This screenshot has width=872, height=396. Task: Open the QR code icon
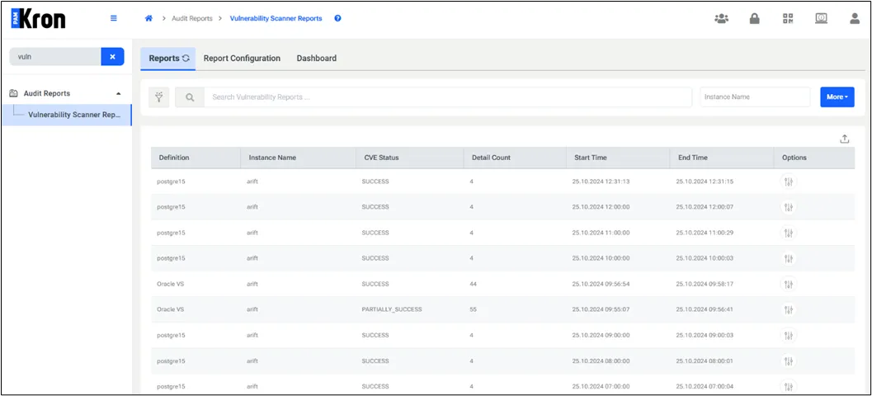click(788, 18)
